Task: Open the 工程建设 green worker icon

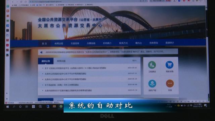Action: click(152, 65)
